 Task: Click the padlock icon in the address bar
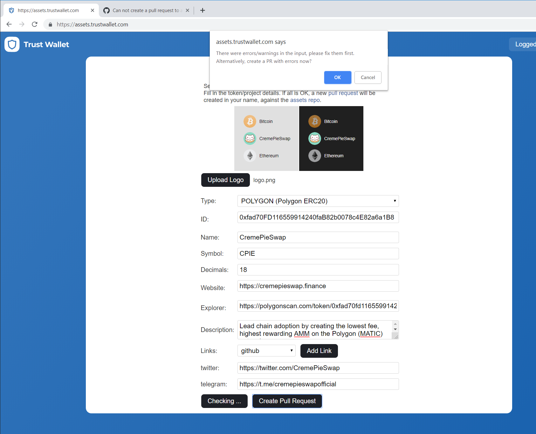[50, 24]
